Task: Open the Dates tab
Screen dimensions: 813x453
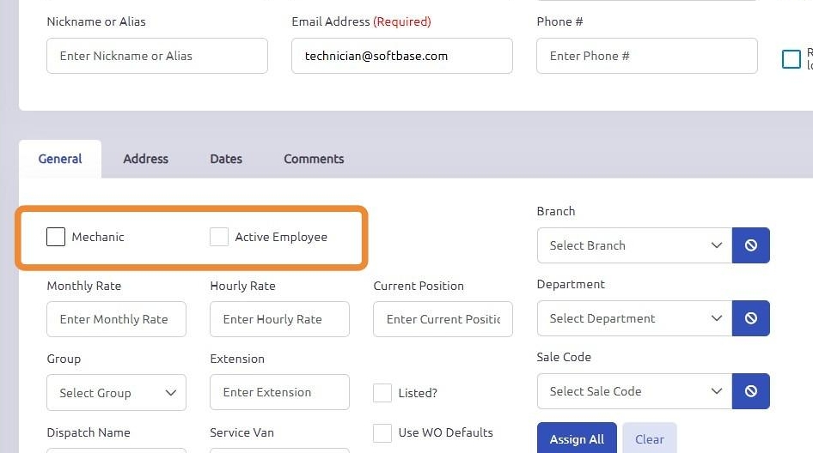Action: point(226,159)
